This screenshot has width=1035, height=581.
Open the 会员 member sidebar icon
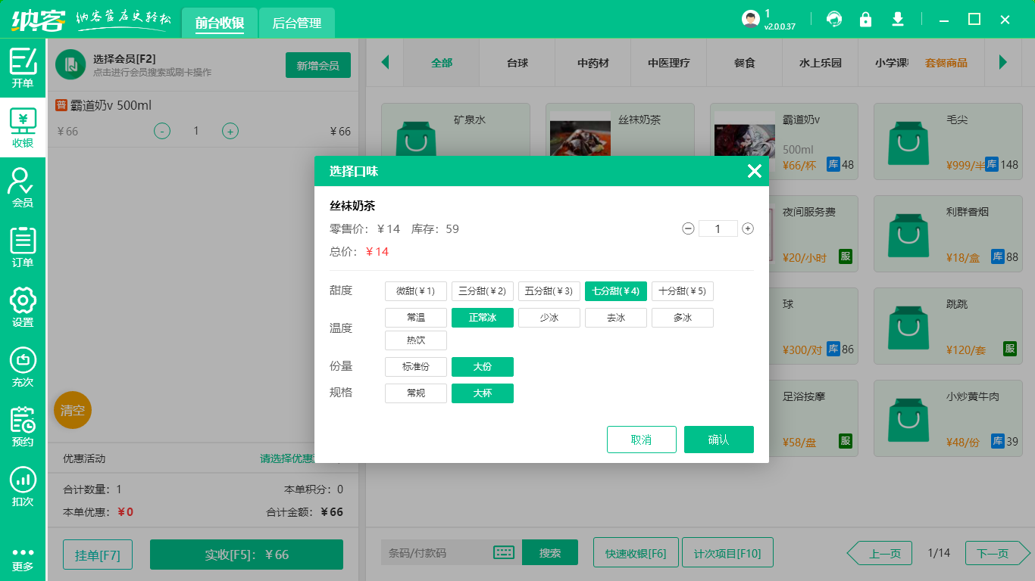(23, 188)
